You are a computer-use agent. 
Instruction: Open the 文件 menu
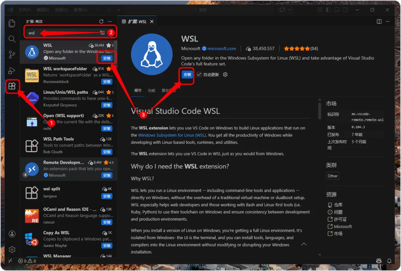click(25, 10)
